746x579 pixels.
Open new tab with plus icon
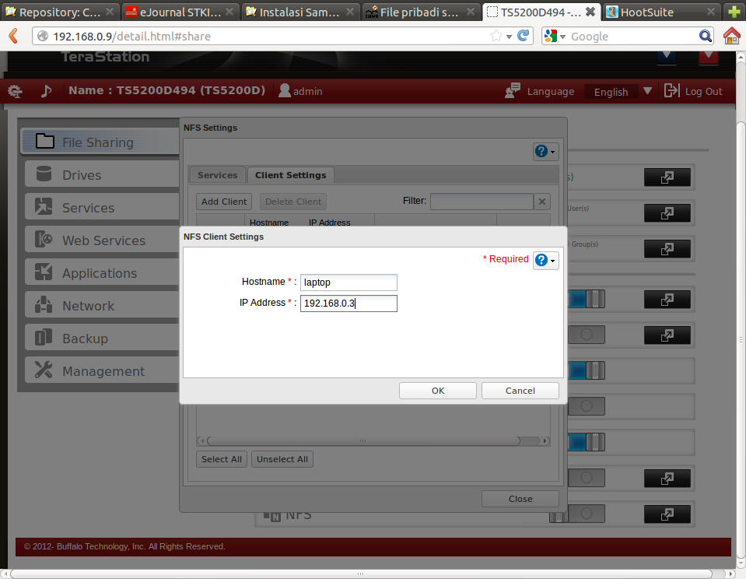point(734,12)
